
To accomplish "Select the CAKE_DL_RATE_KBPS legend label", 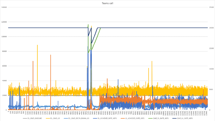I will coord(160,118).
